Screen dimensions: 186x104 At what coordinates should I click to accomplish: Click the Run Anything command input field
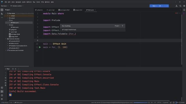pyautogui.click(x=92, y=30)
